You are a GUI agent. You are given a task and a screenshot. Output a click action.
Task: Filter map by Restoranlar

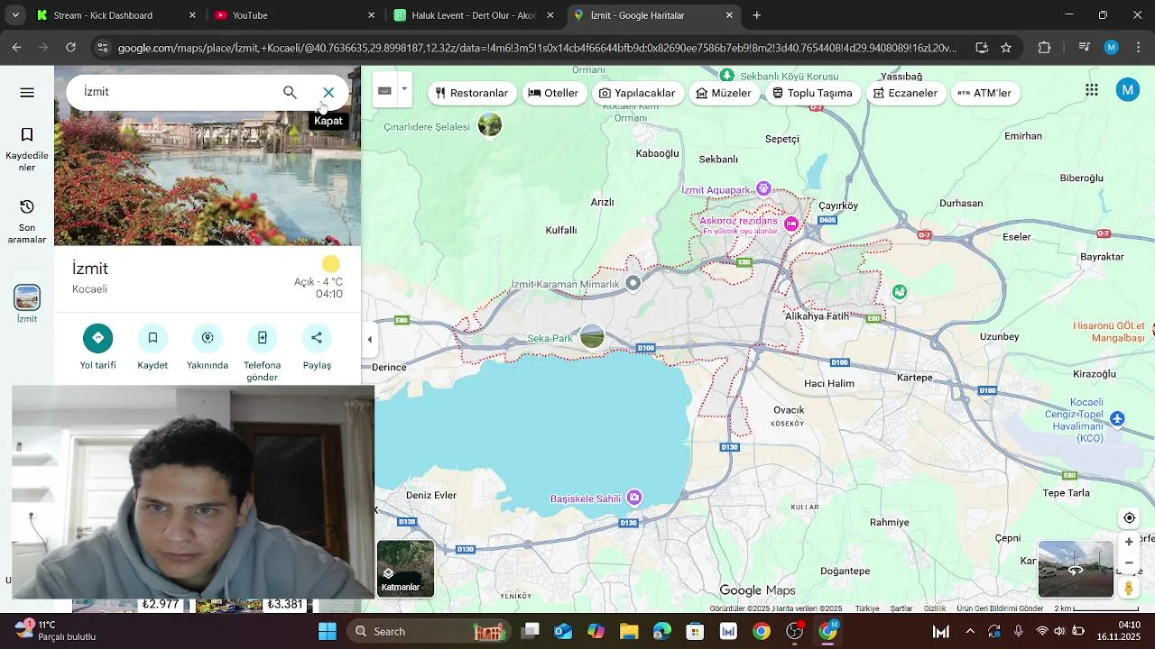[472, 93]
